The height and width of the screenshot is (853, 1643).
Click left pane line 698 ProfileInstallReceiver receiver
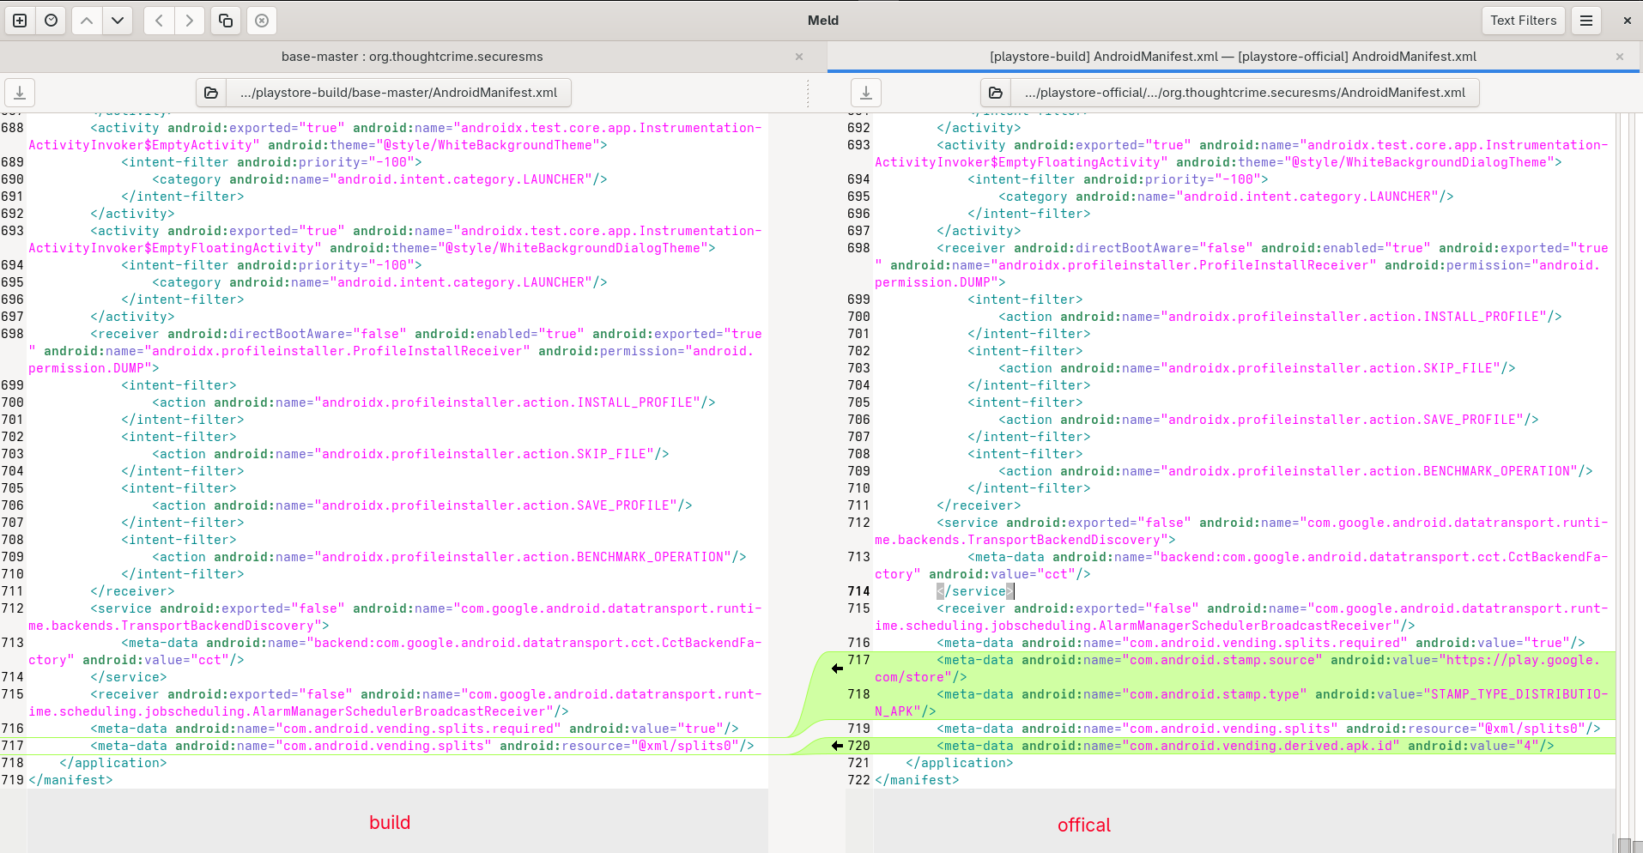(395, 351)
